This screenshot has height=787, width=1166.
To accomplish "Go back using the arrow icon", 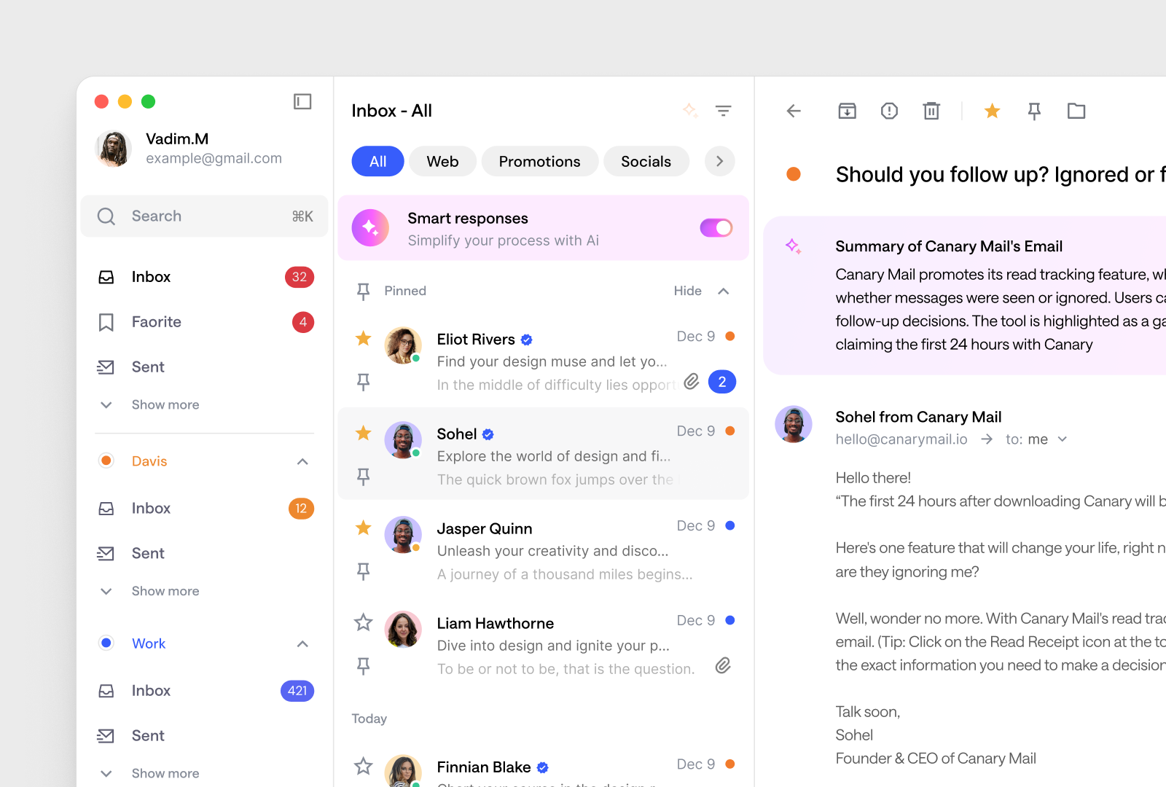I will tap(793, 111).
